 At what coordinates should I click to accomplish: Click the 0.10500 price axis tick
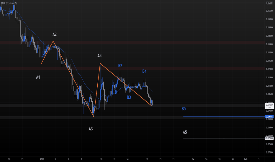(269, 94)
